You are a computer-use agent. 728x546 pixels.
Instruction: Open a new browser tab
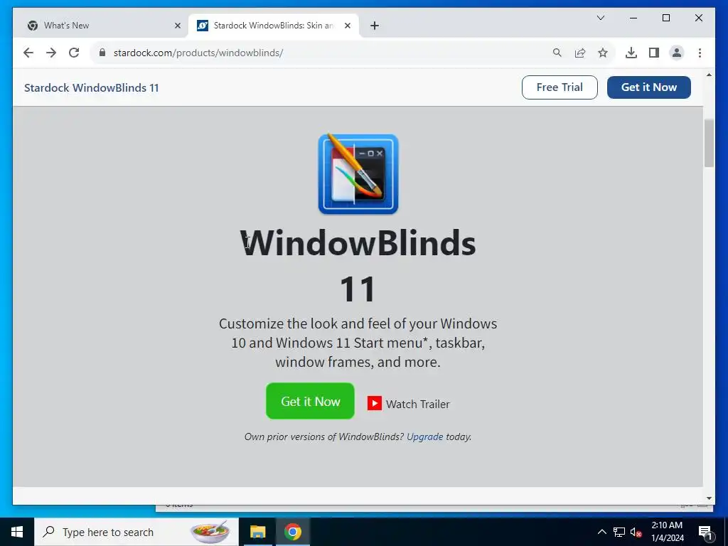[375, 26]
